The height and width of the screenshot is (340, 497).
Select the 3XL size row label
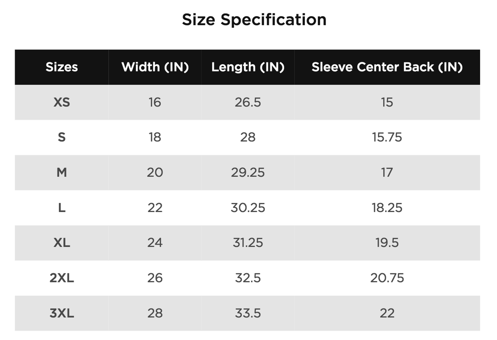click(x=62, y=313)
